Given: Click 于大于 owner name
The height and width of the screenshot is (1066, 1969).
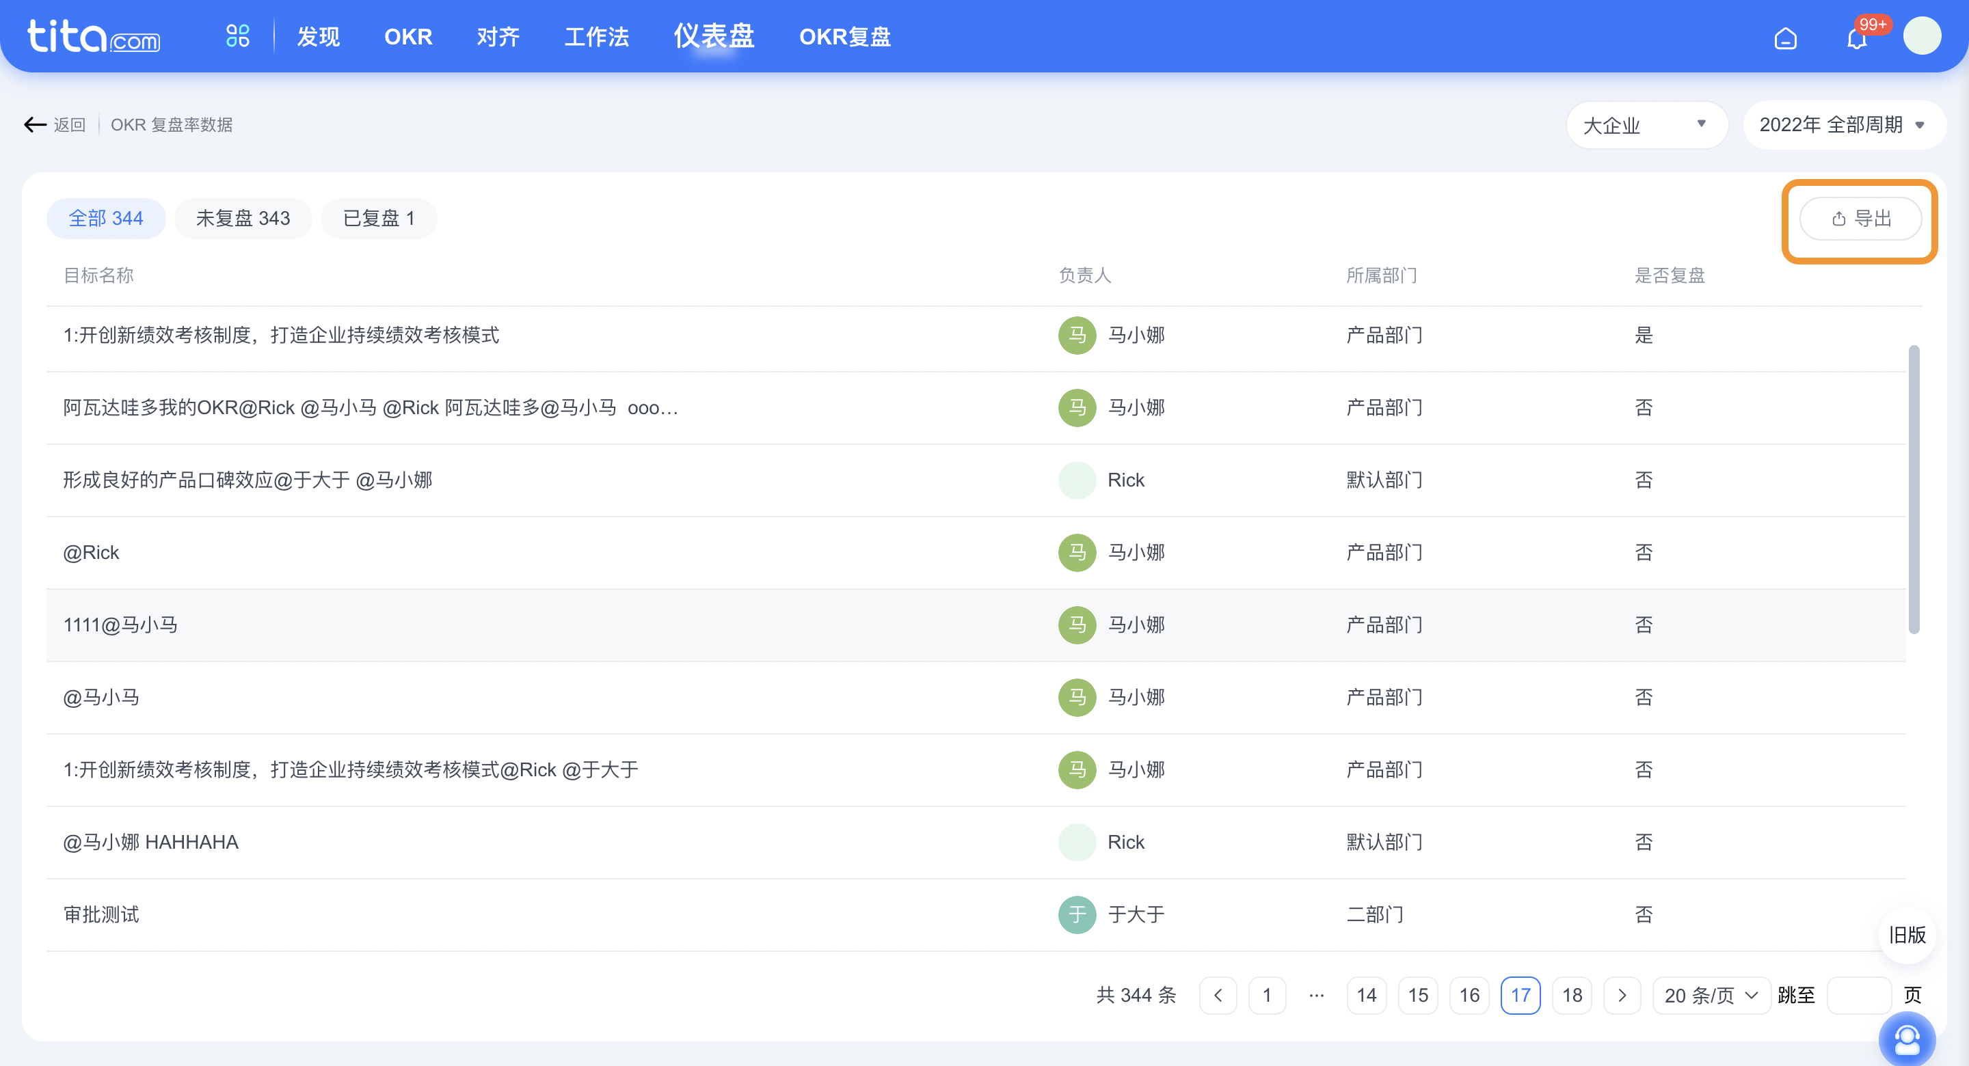Looking at the screenshot, I should point(1136,915).
